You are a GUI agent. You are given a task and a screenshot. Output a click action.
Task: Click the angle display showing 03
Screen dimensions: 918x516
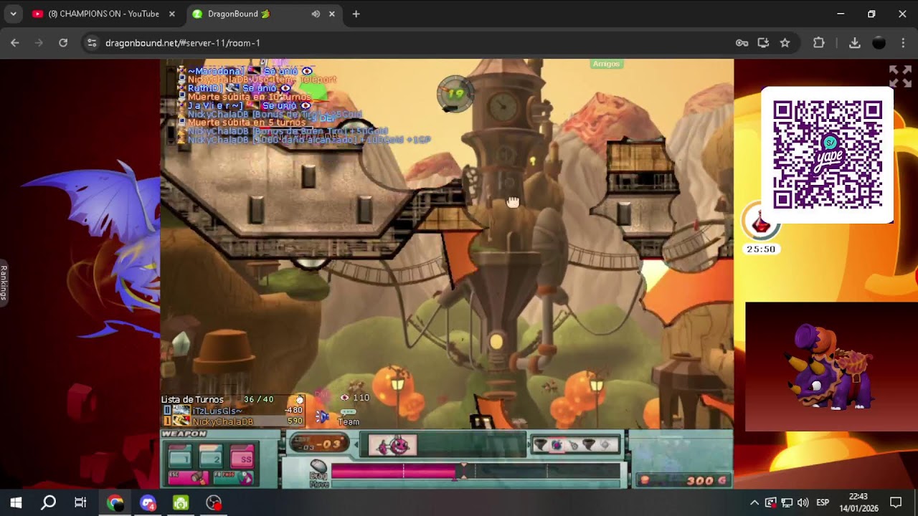(x=319, y=444)
